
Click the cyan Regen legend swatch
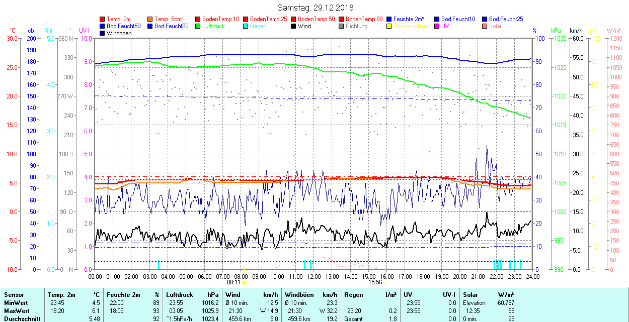coord(246,26)
